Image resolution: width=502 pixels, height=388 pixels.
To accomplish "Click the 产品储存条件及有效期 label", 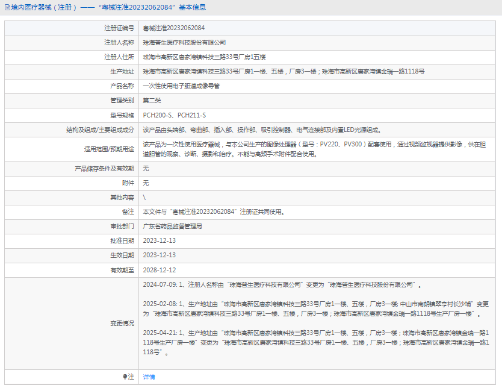I will click(104, 169).
